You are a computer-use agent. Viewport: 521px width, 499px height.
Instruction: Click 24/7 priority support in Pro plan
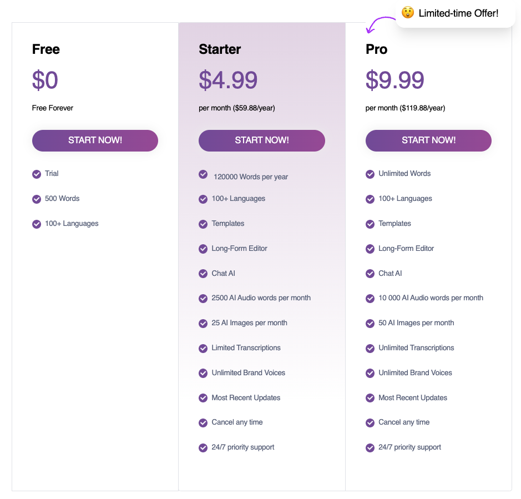409,447
